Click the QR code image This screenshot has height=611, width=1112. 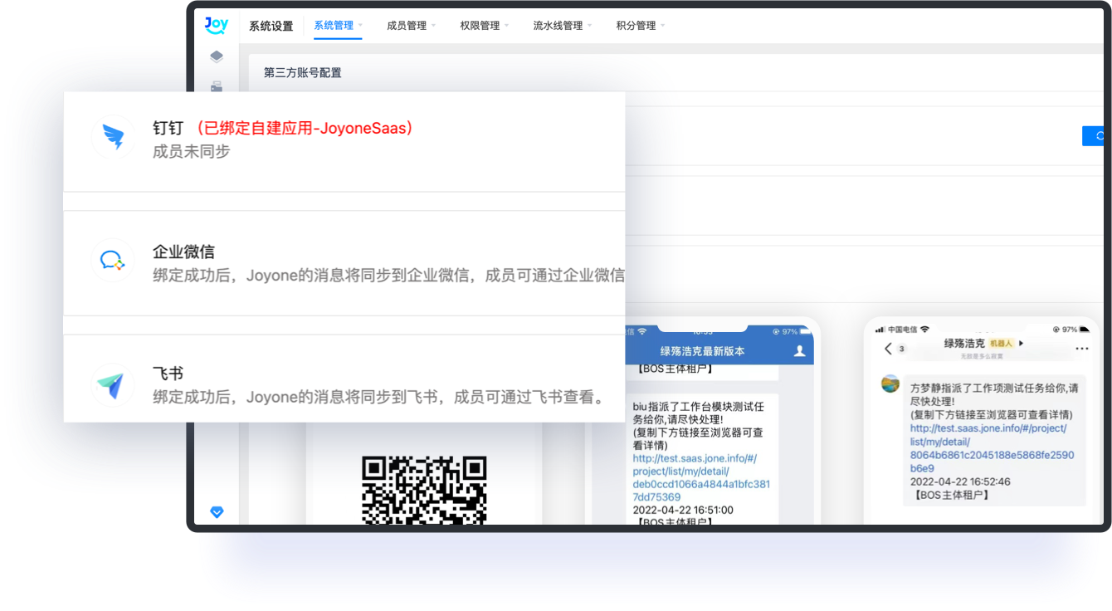pos(424,490)
